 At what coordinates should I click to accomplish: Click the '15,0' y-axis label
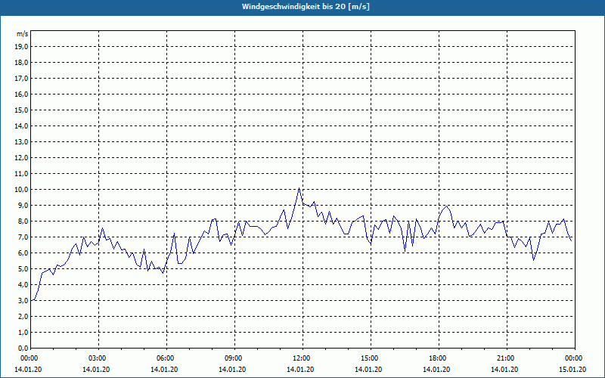pos(21,110)
